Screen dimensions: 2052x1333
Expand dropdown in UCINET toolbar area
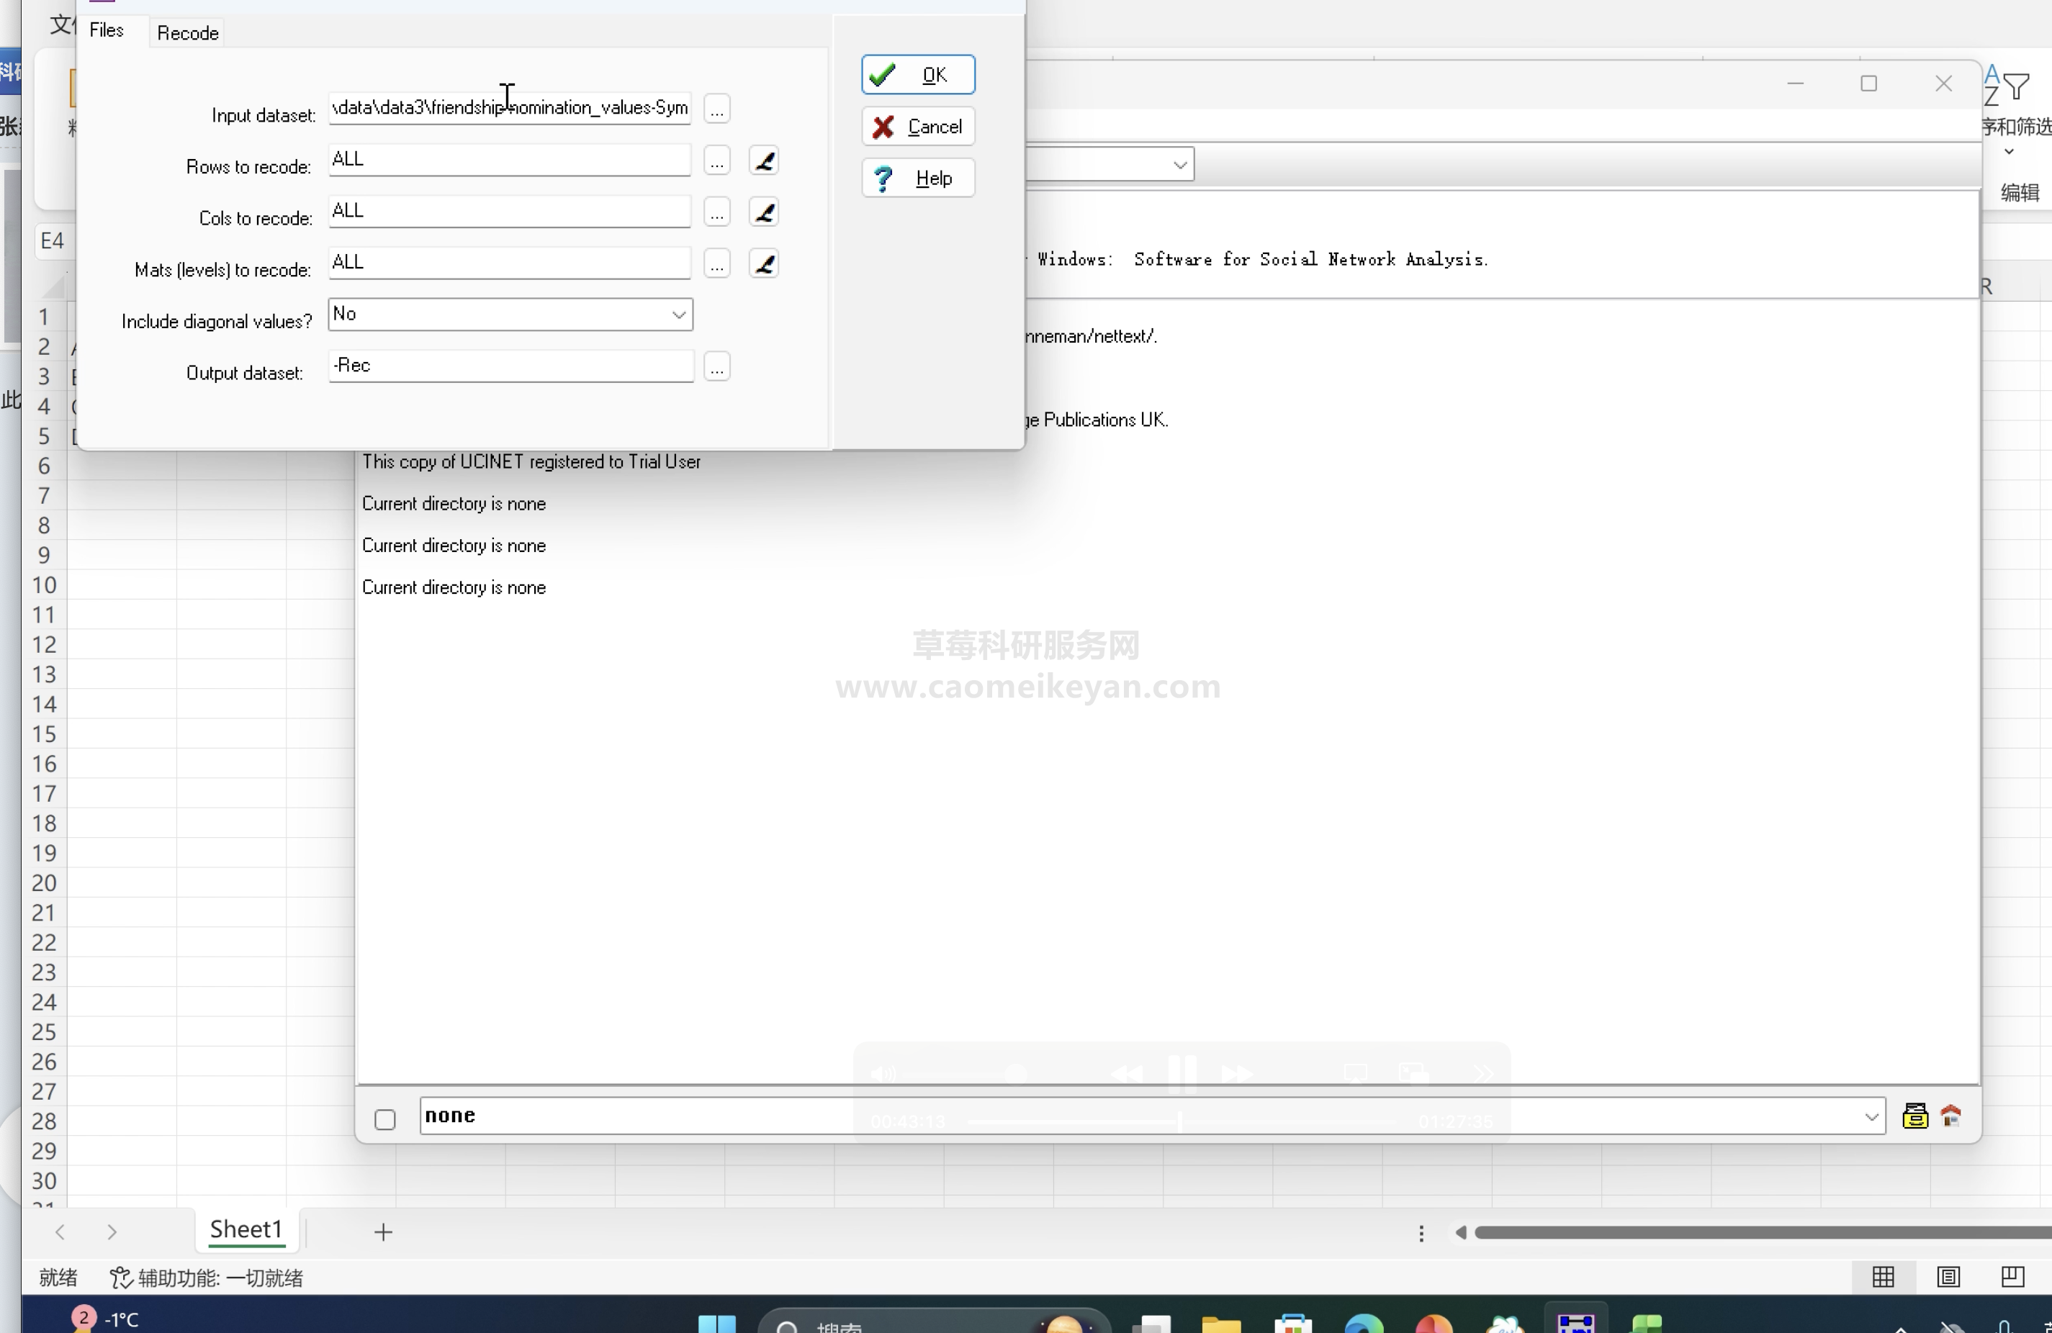1179,165
